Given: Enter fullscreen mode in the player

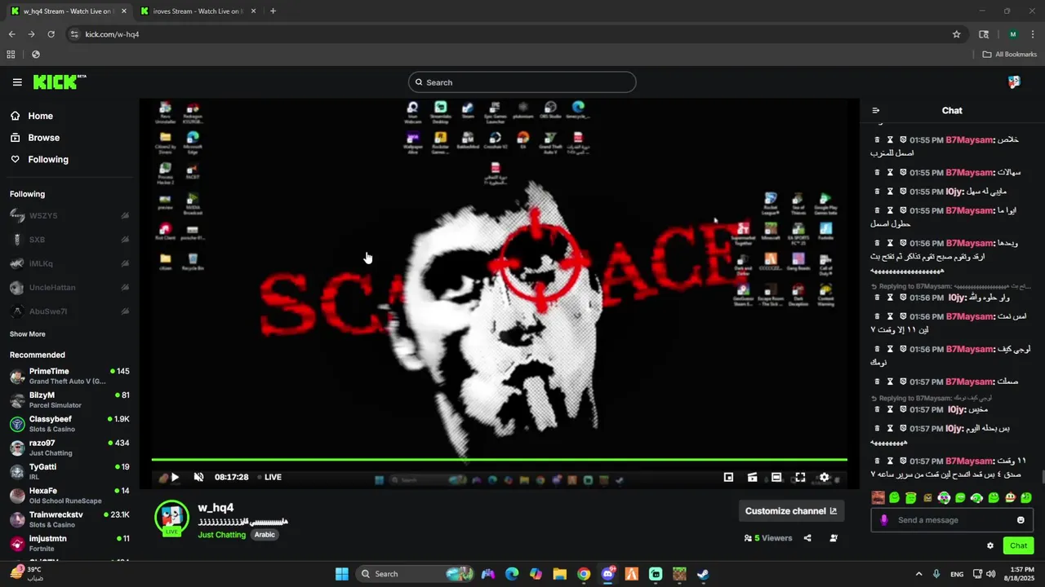Looking at the screenshot, I should tap(800, 478).
